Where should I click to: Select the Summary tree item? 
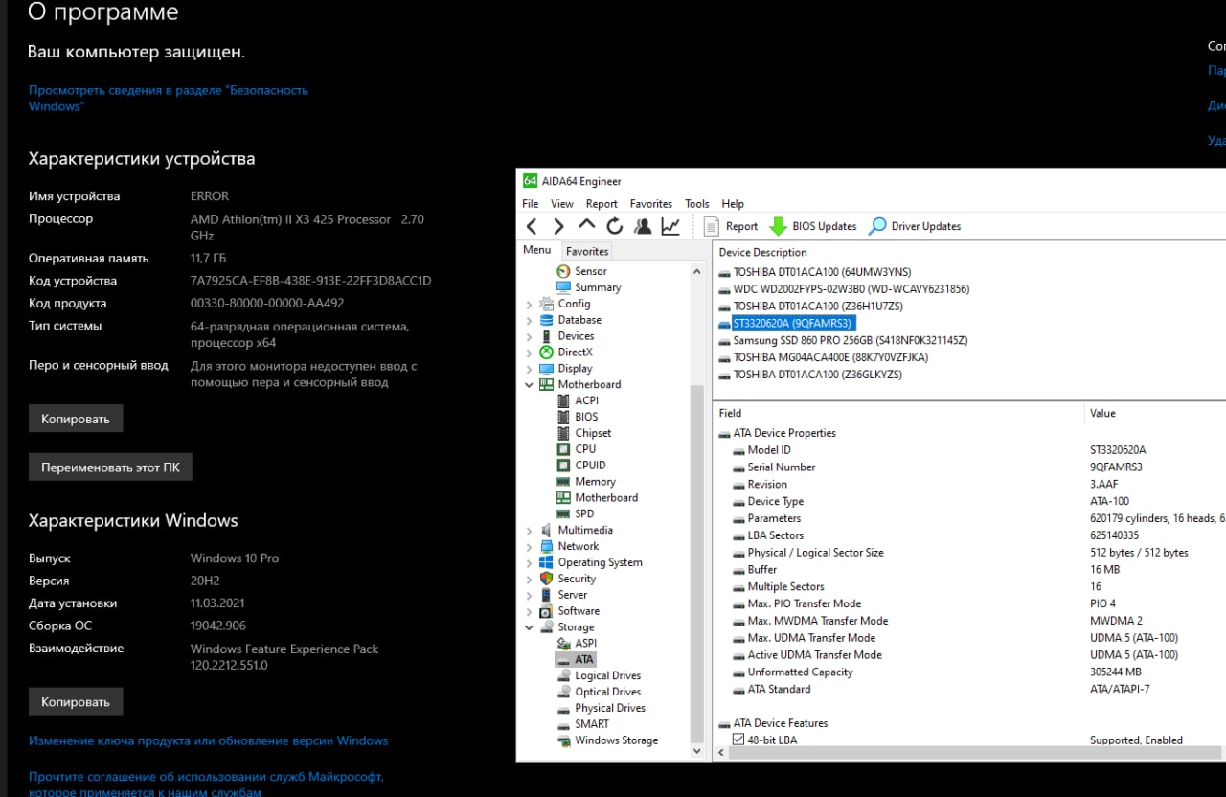point(589,287)
